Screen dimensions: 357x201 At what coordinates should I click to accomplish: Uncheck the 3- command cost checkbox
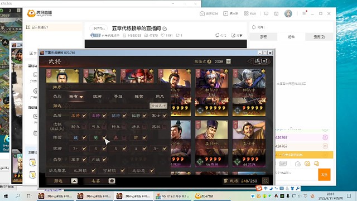[165, 149]
